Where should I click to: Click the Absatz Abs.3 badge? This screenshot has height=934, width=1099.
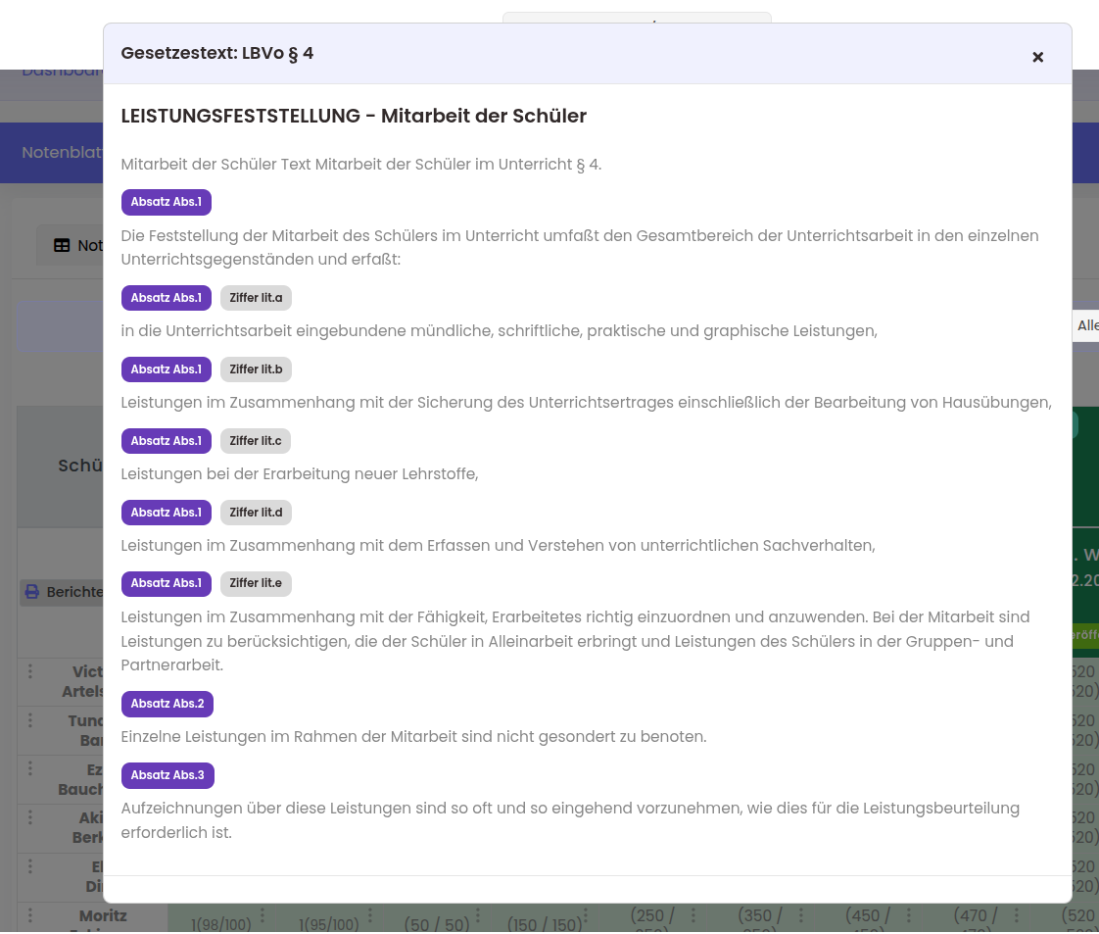pyautogui.click(x=167, y=775)
